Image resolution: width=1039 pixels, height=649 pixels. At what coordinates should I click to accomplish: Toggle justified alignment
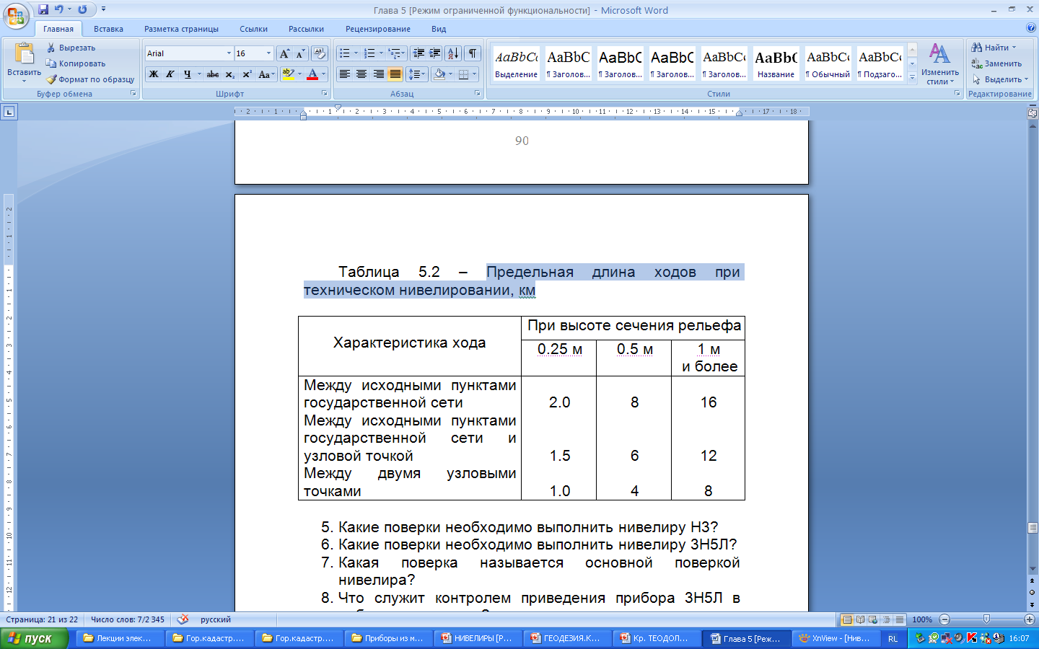(395, 74)
